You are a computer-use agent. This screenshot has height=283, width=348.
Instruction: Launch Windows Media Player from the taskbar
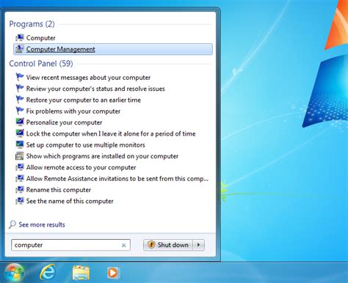point(113,273)
